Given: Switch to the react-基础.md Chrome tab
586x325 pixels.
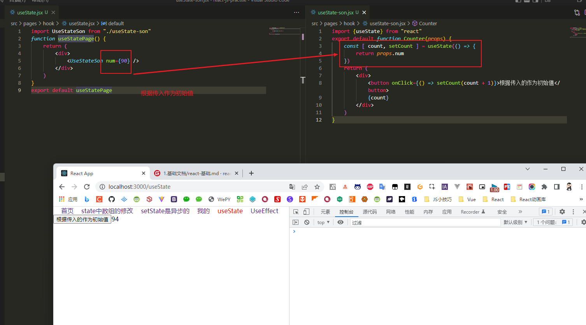Looking at the screenshot, I should 197,174.
